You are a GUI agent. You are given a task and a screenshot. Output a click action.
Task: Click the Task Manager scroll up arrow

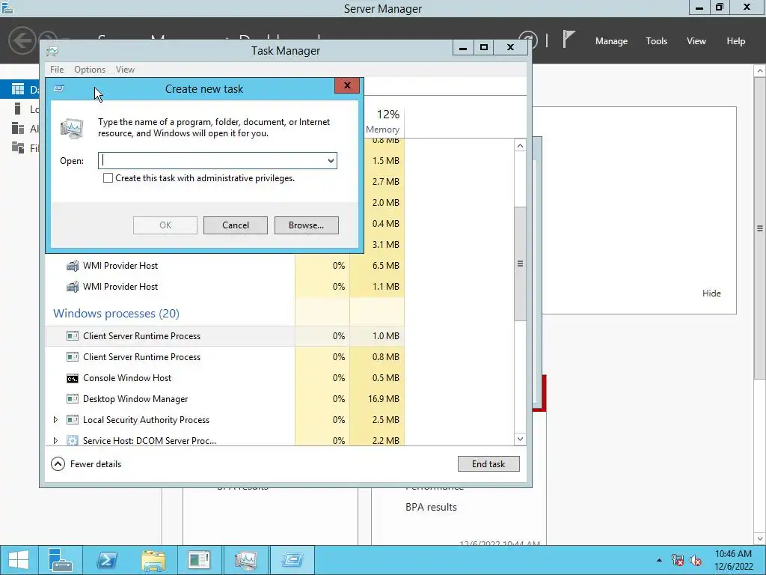(x=520, y=146)
